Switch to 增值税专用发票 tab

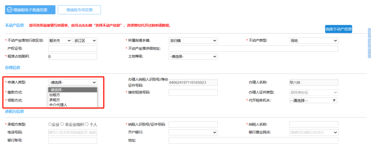pos(79,10)
